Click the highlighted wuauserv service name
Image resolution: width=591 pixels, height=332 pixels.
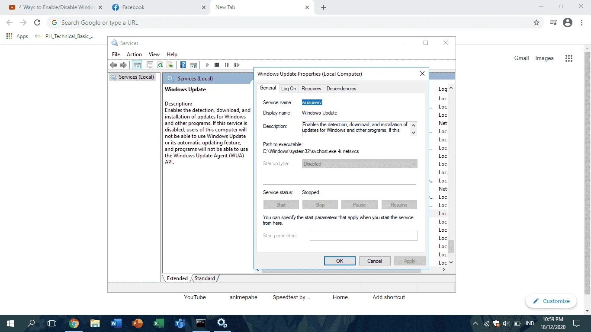tap(312, 102)
